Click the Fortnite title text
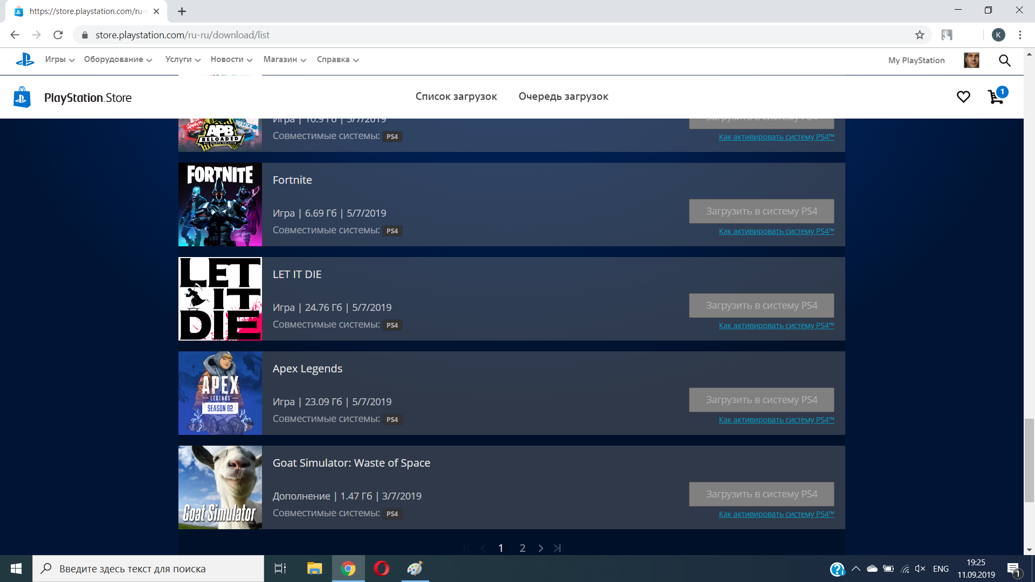 tap(292, 180)
